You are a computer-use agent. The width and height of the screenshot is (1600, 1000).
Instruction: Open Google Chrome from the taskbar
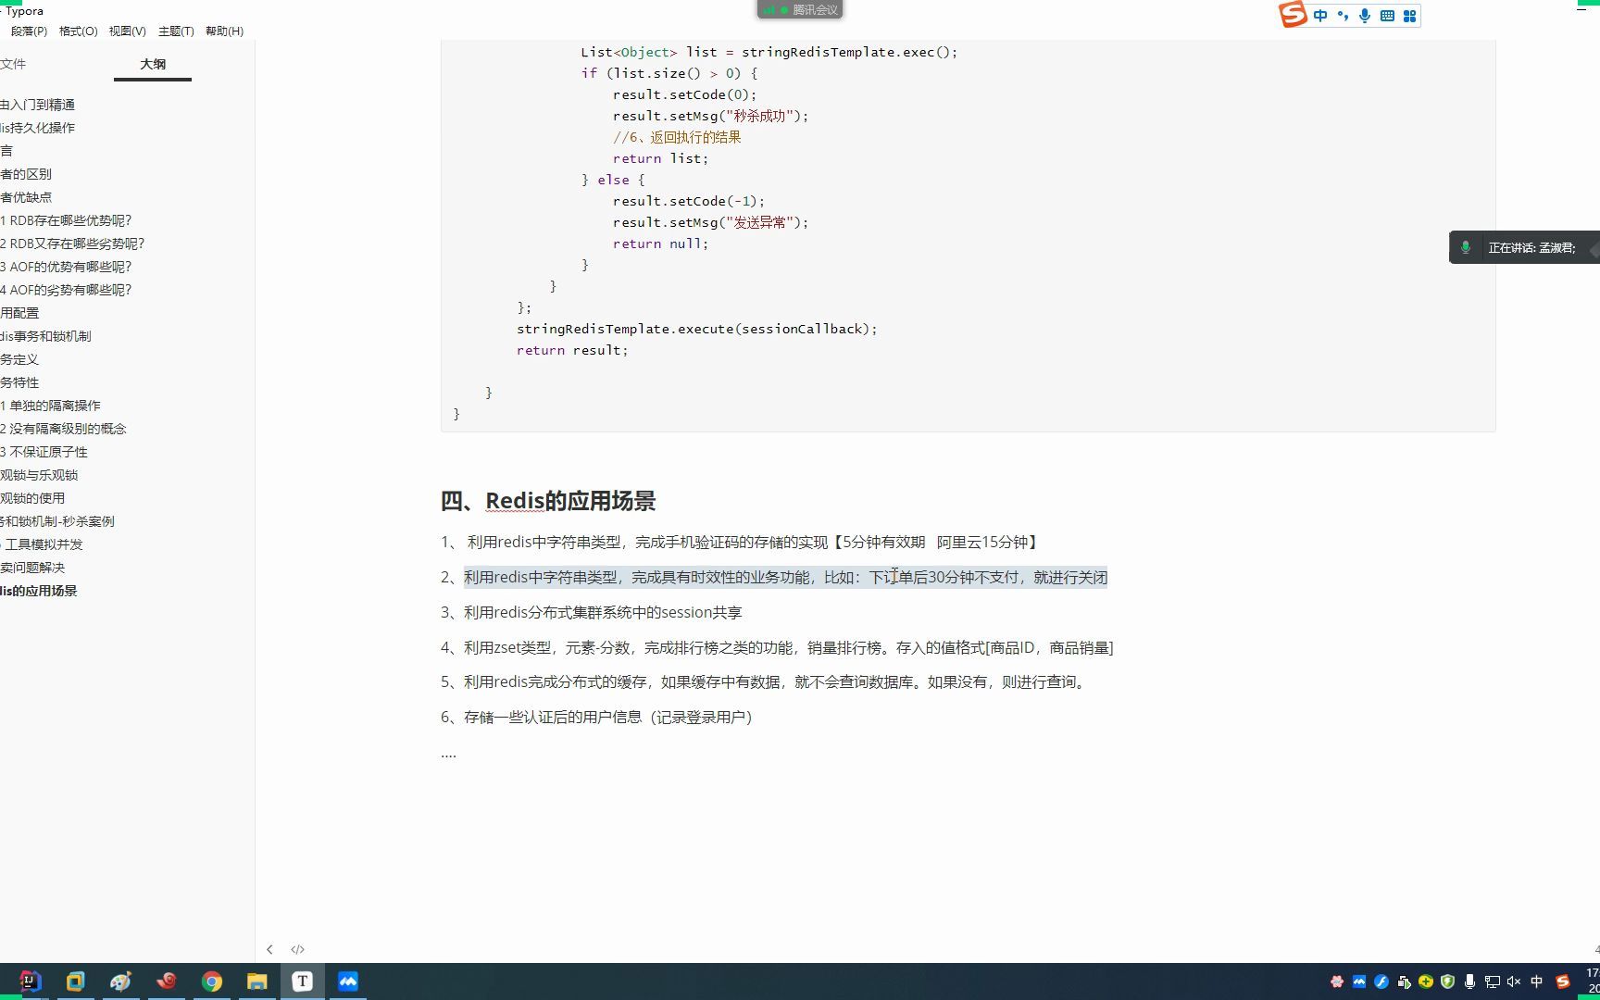point(212,981)
